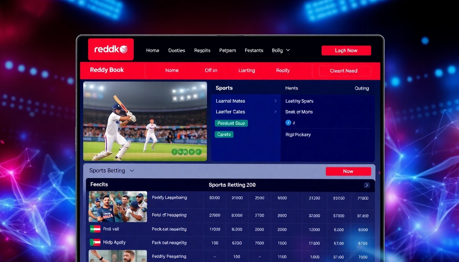Click the 12000 odds cell
The width and height of the screenshot is (459, 262).
coord(314,230)
